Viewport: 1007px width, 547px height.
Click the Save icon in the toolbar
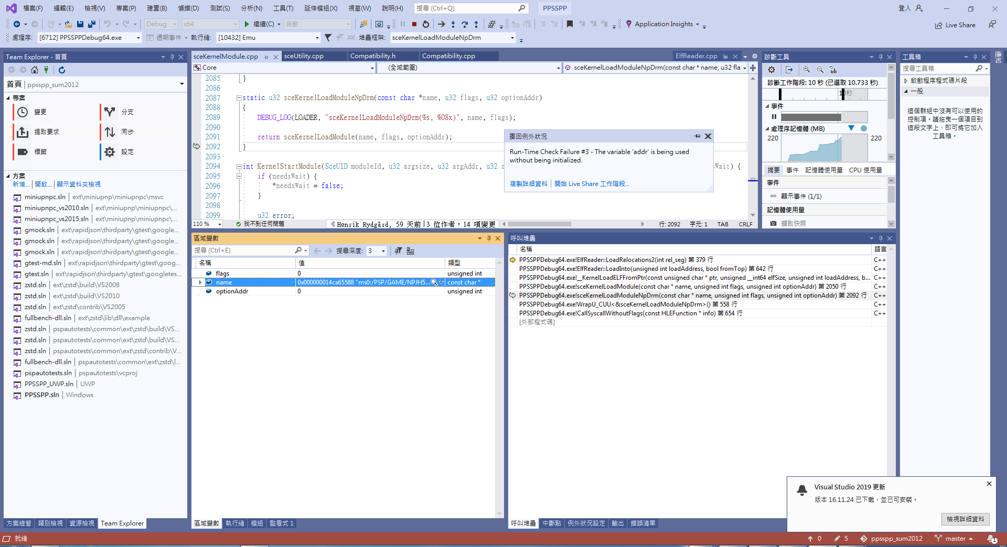click(80, 24)
